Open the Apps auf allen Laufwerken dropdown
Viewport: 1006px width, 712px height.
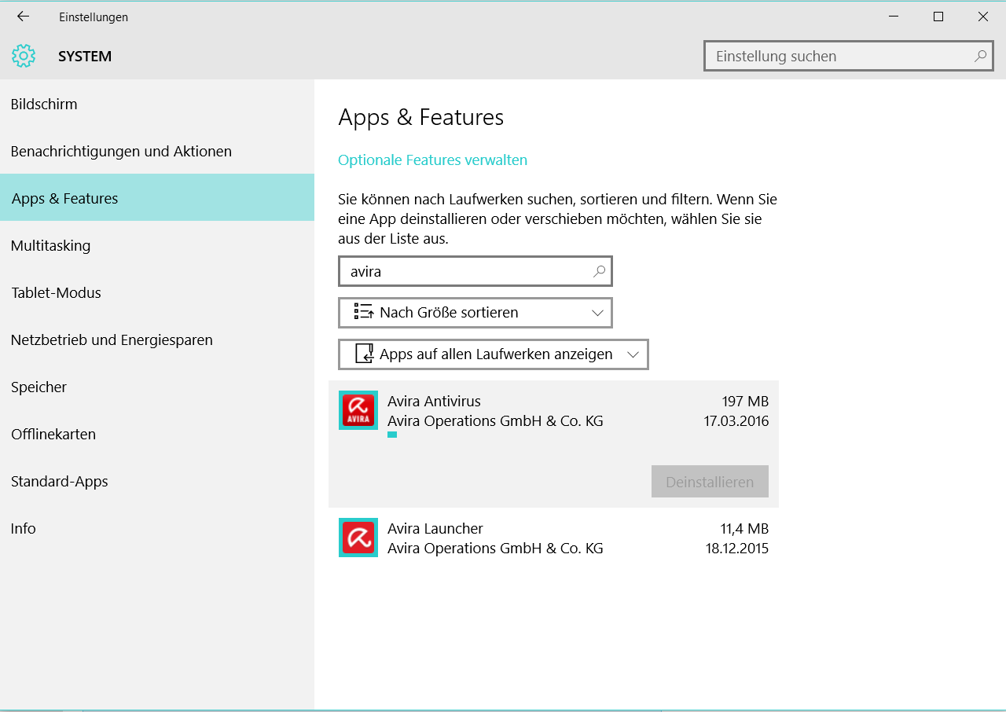tap(633, 354)
